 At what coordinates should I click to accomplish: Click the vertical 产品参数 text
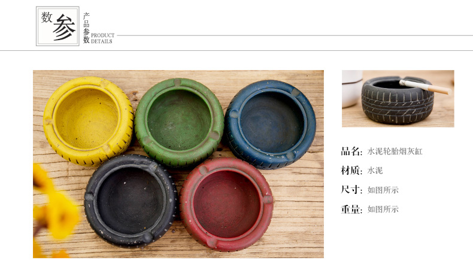[x=86, y=28]
